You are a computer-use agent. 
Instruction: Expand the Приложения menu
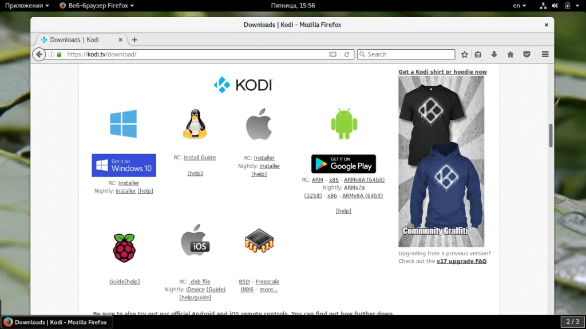pos(27,6)
